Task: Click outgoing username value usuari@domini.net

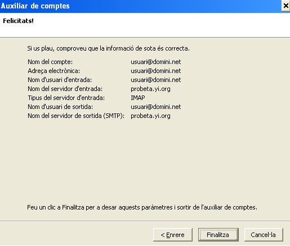Action: pos(156,107)
